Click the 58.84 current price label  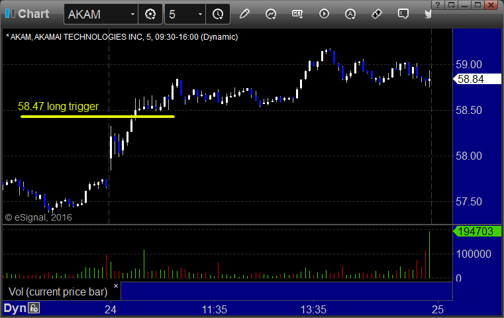(x=477, y=79)
